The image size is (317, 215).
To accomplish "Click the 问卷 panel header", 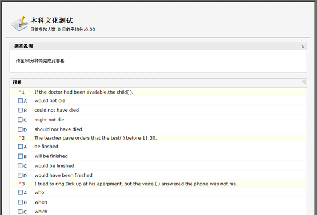I will 158,83.
